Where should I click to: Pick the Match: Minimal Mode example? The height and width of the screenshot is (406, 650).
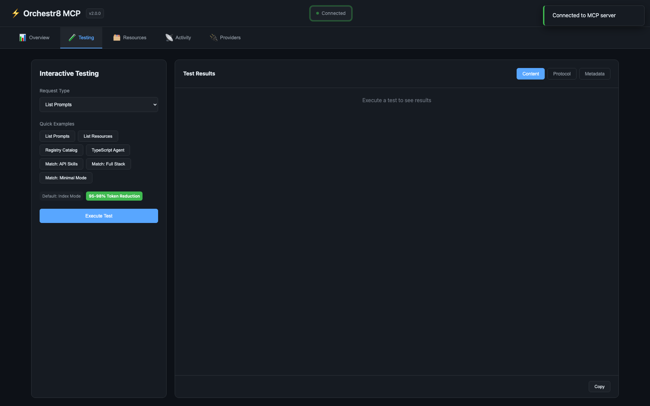(x=66, y=178)
